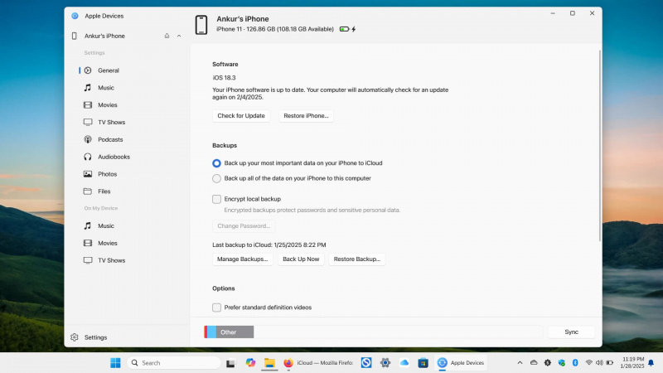Collapse the Ankur's iPhone sidebar section
The image size is (663, 373).
(x=179, y=36)
